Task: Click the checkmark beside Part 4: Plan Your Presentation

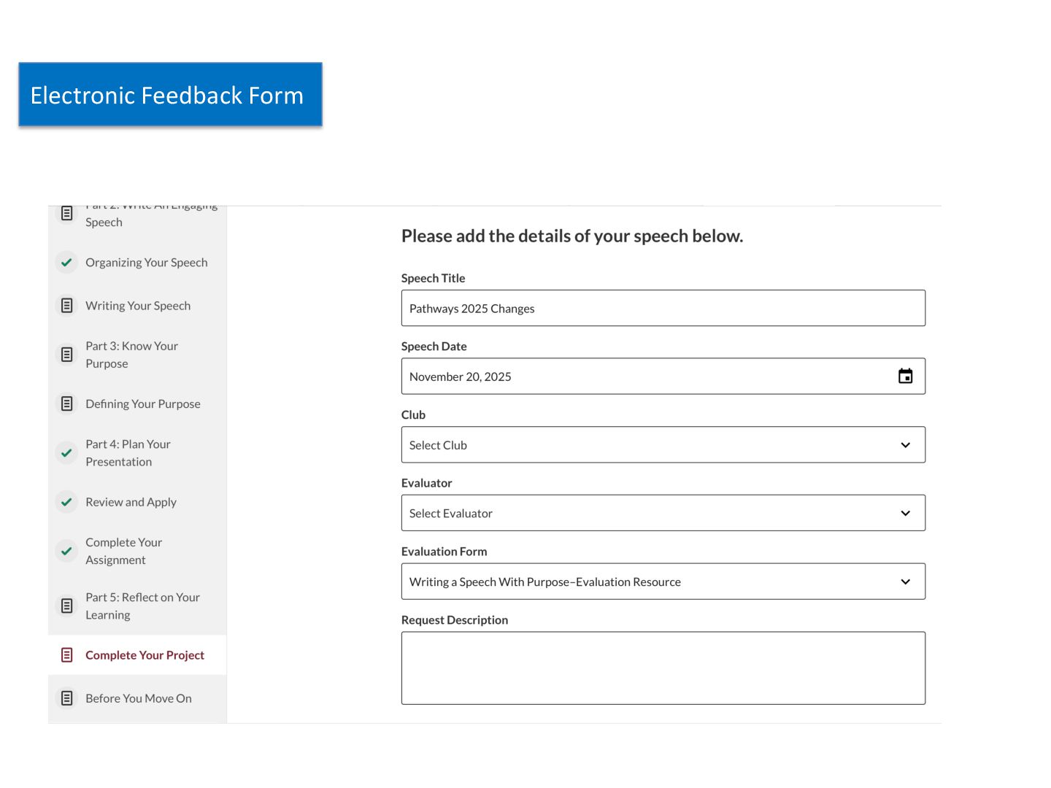Action: tap(67, 453)
